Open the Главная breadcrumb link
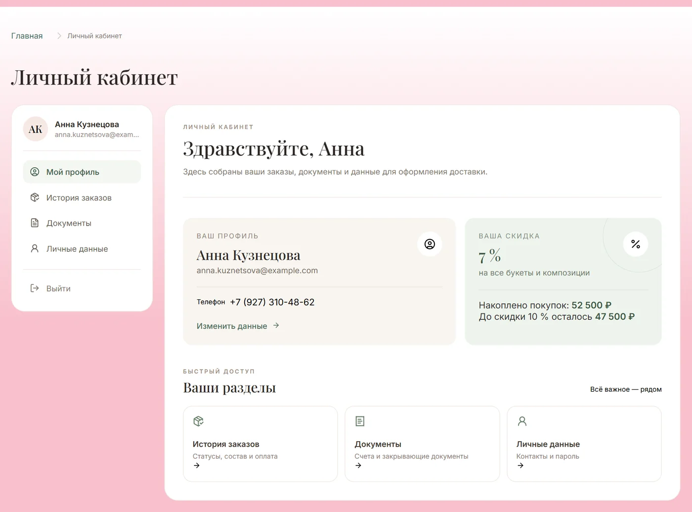This screenshot has width=692, height=512. pyautogui.click(x=27, y=36)
